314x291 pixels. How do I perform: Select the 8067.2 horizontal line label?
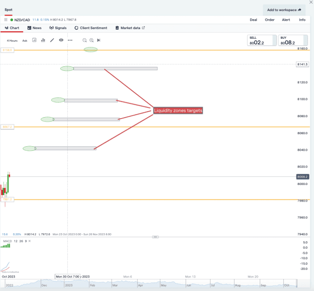[x=8, y=127]
